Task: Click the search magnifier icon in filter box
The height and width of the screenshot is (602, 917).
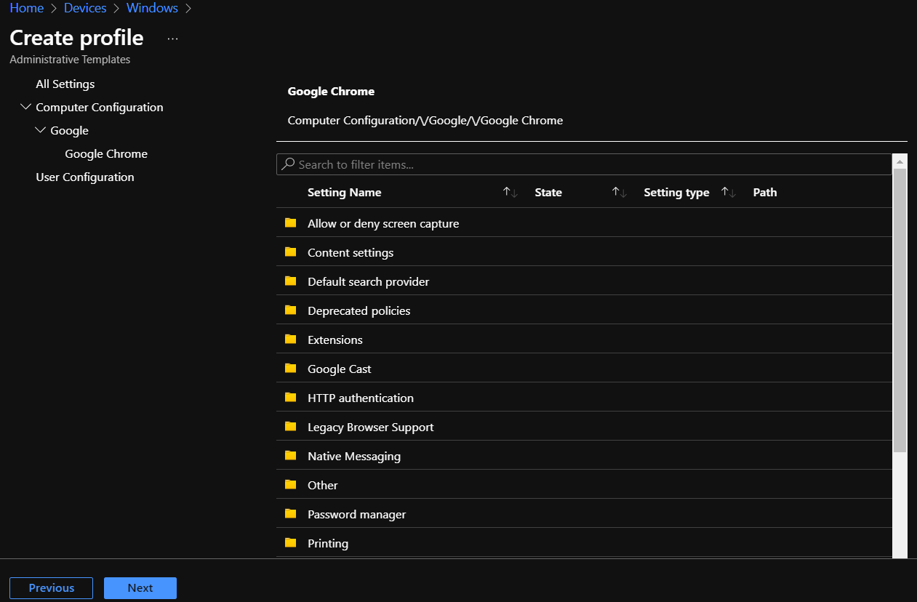Action: coord(288,164)
